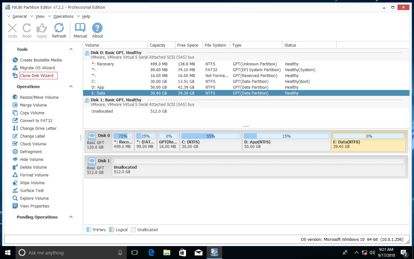This screenshot has width=414, height=259.
Task: Open the General menu
Action: (19, 17)
